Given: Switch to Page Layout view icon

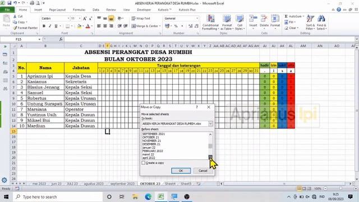Looking at the screenshot, I should 304,189.
